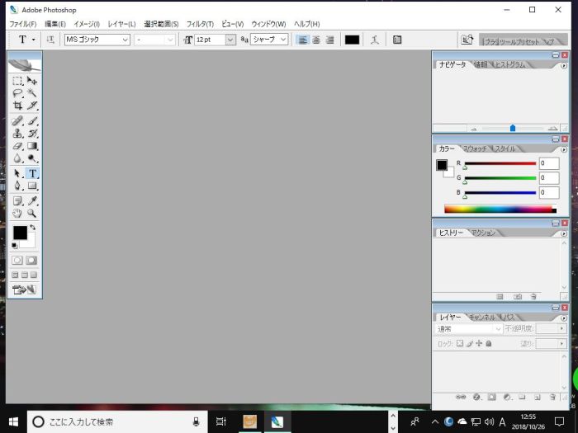Click the Windows Start button
This screenshot has width=578, height=433.
12,421
